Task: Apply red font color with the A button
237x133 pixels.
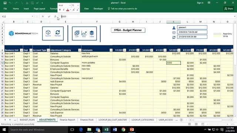Action: pos(68,10)
